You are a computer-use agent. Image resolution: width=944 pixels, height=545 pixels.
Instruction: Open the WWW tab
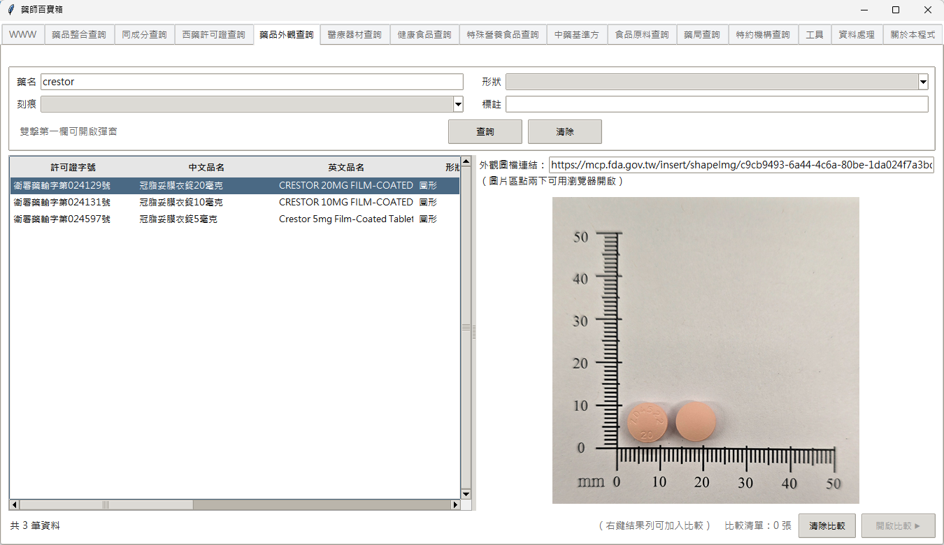(x=23, y=34)
